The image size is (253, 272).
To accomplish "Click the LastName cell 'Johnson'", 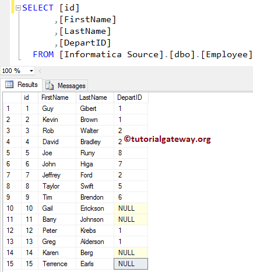I will (95, 219).
